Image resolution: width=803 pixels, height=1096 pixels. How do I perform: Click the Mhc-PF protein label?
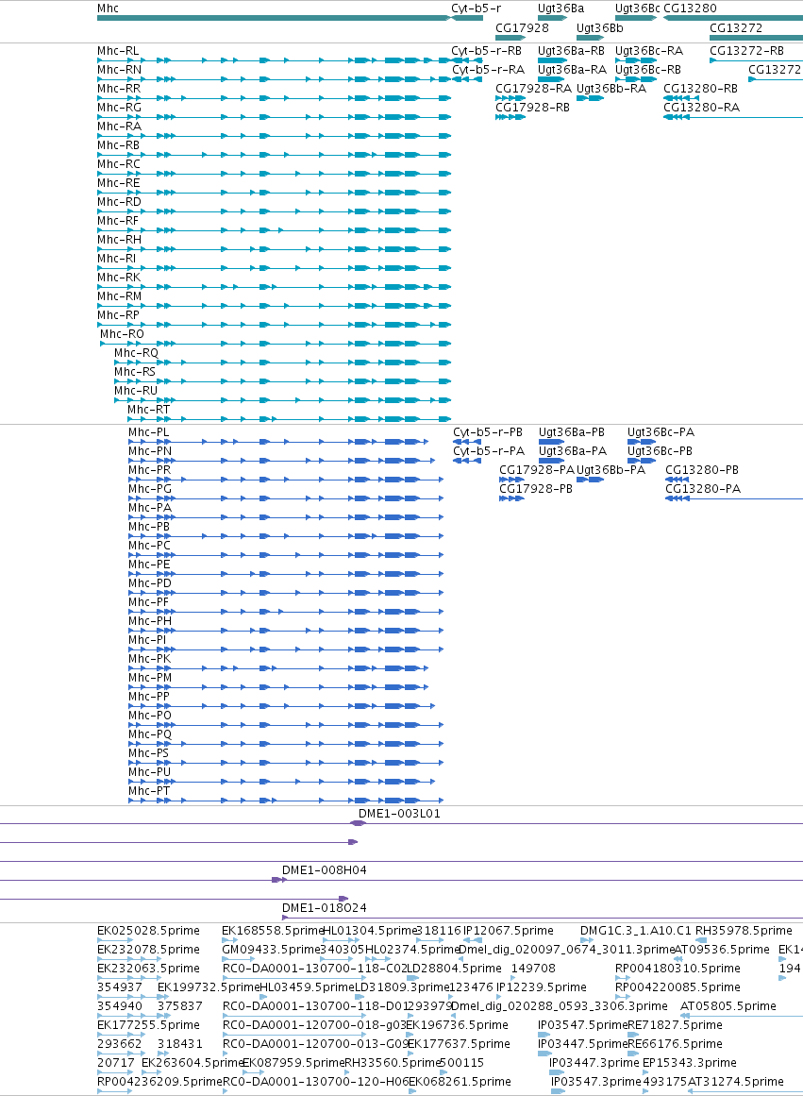pyautogui.click(x=149, y=602)
